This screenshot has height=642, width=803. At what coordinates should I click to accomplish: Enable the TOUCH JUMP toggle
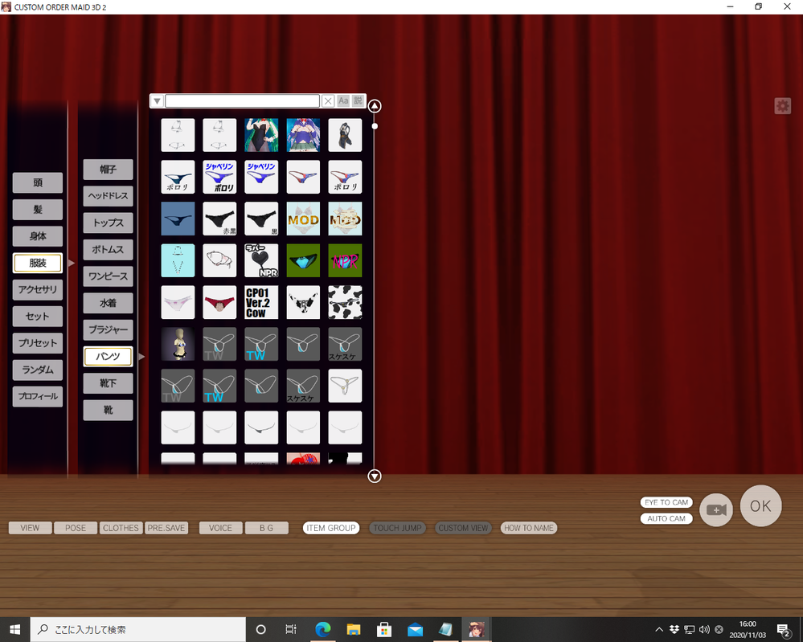(397, 528)
